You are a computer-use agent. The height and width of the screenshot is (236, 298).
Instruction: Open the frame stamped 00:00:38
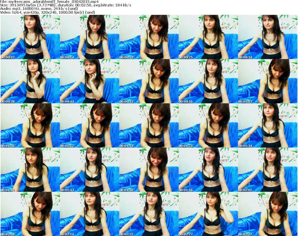[x=30, y=81]
